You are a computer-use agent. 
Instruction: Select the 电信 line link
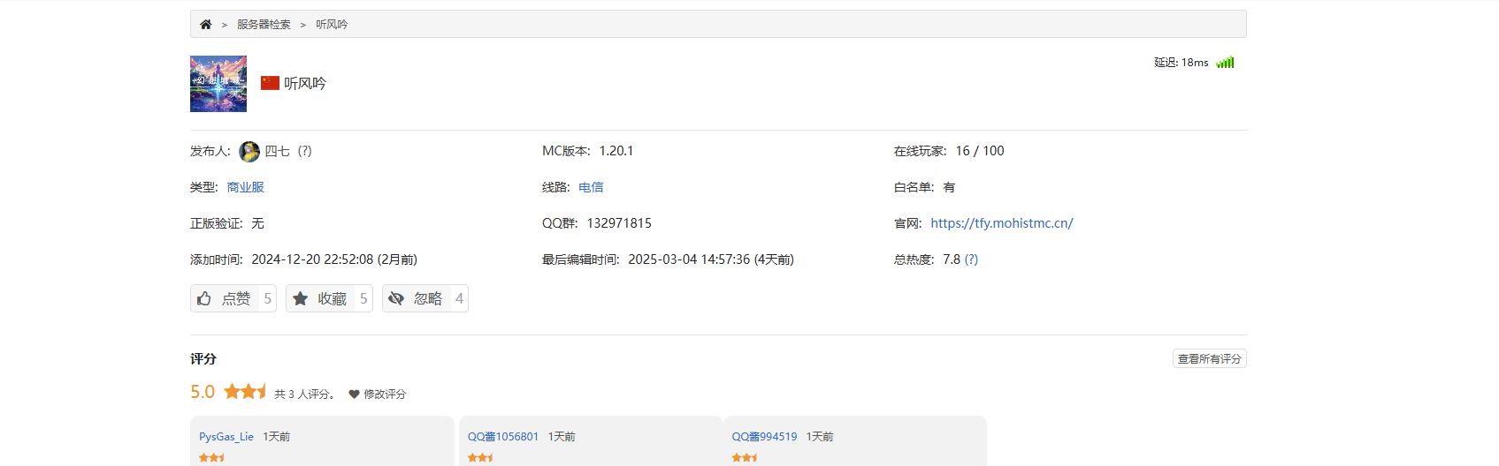coord(591,187)
